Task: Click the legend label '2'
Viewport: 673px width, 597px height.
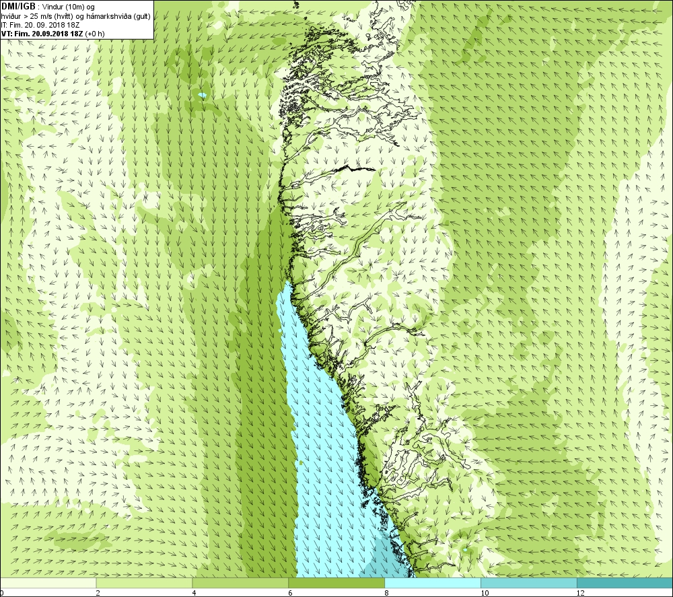Action: pos(98,593)
